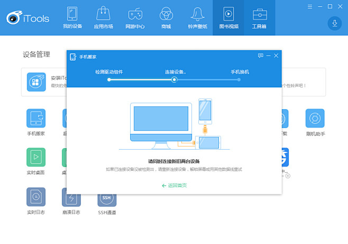Click the 检测驱动组件 step start dot

[x=109, y=80]
